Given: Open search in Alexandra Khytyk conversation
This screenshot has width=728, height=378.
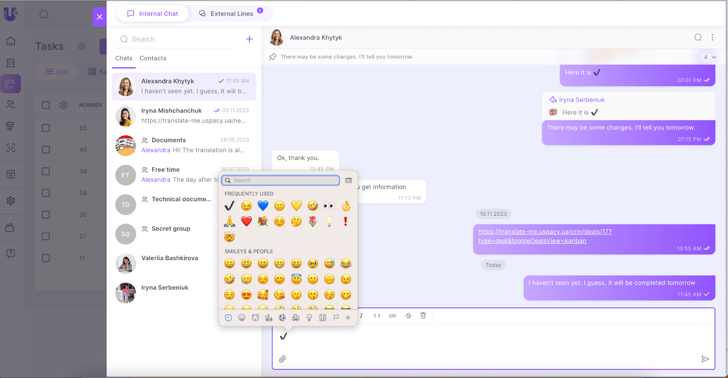Looking at the screenshot, I should [698, 38].
